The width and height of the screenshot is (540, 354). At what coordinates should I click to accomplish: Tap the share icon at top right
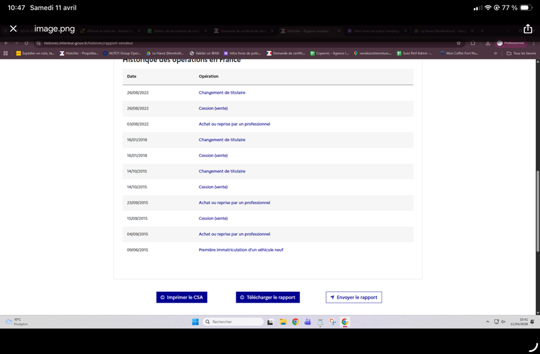528,28
